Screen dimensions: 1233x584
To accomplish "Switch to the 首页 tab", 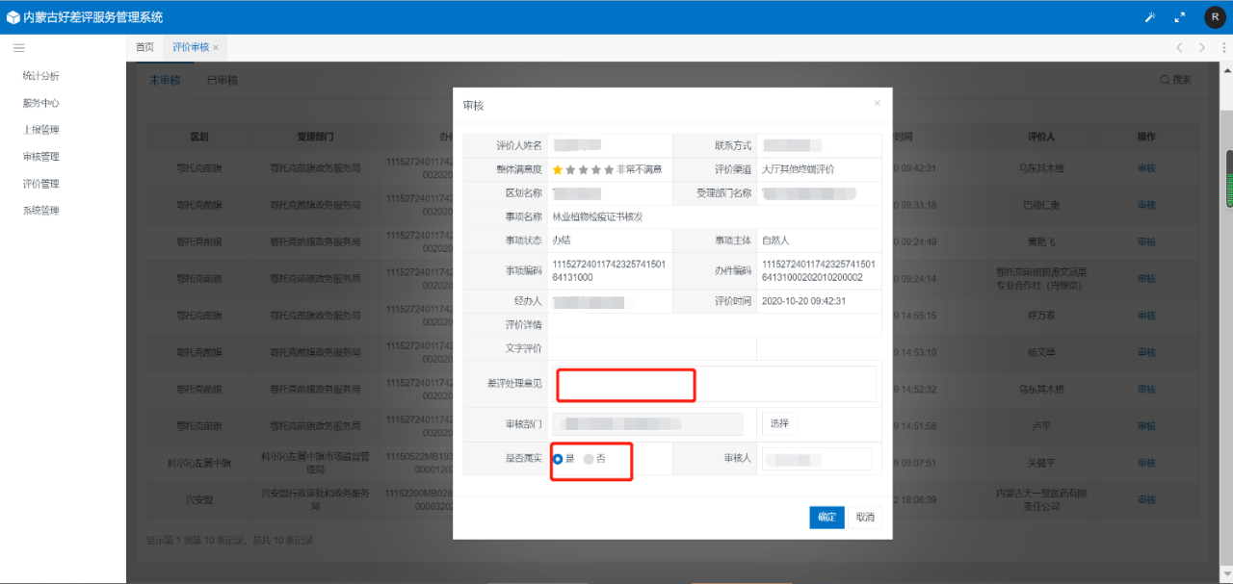I will click(144, 47).
